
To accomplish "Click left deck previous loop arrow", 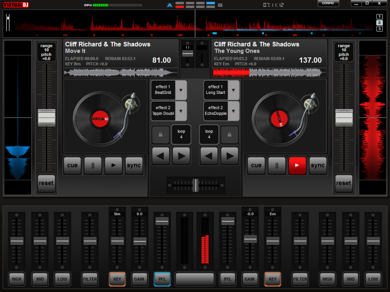I will point(160,156).
